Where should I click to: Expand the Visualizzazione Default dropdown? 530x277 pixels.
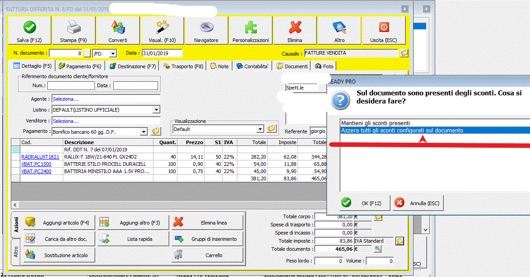[260, 129]
